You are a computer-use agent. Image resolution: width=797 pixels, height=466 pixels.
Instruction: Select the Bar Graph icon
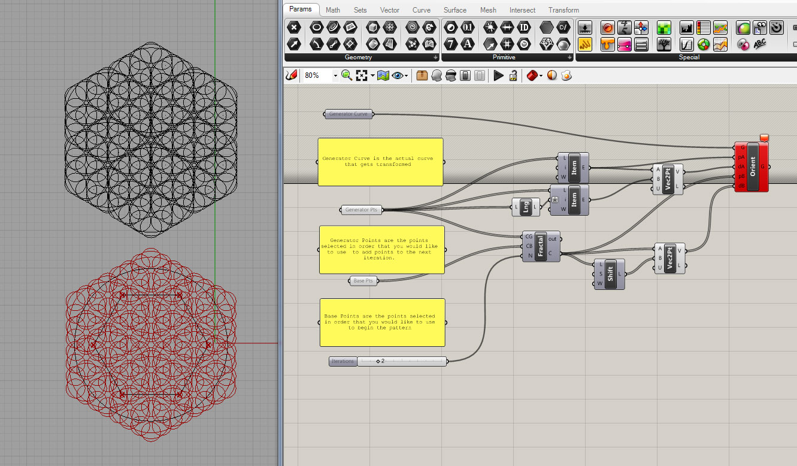[686, 27]
